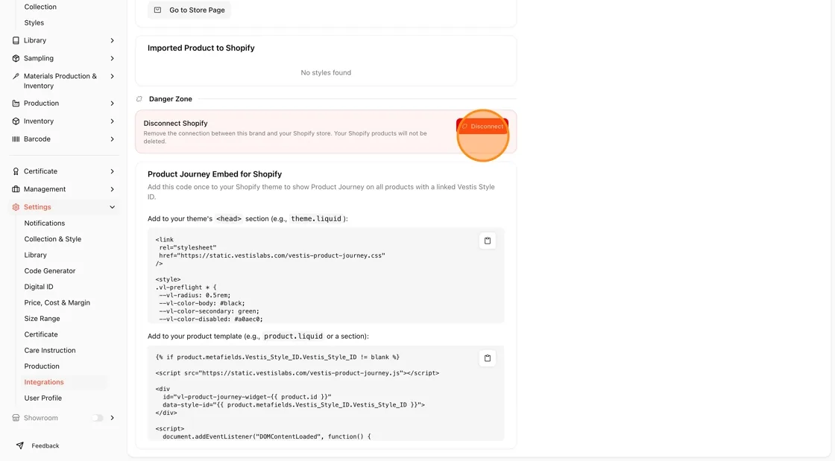Toggle the Showroom switch
The height and width of the screenshot is (461, 835).
click(98, 418)
